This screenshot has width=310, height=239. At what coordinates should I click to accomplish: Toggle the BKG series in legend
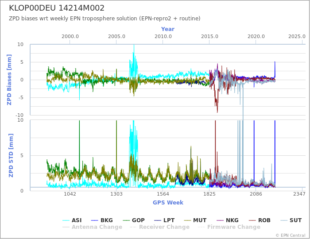click(x=102, y=220)
